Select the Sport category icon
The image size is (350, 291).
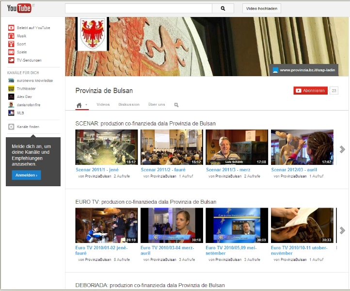pos(11,44)
